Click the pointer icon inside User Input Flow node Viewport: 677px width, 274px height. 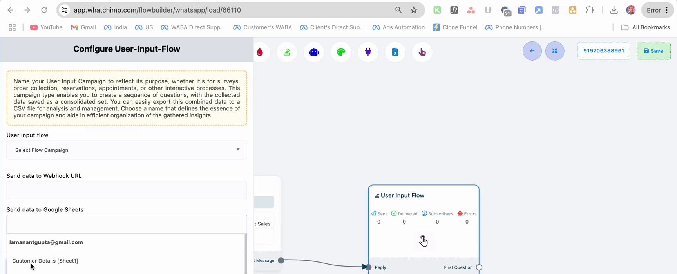coord(423,241)
